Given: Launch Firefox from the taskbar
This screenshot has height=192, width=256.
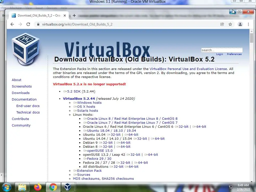Looking at the screenshot, I should pyautogui.click(x=38, y=187).
